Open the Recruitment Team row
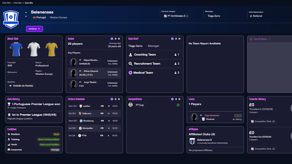This screenshot has height=164, width=292. click(154, 64)
